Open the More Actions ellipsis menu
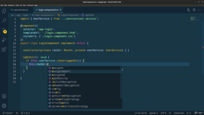The image size is (204, 115). [x=200, y=10]
